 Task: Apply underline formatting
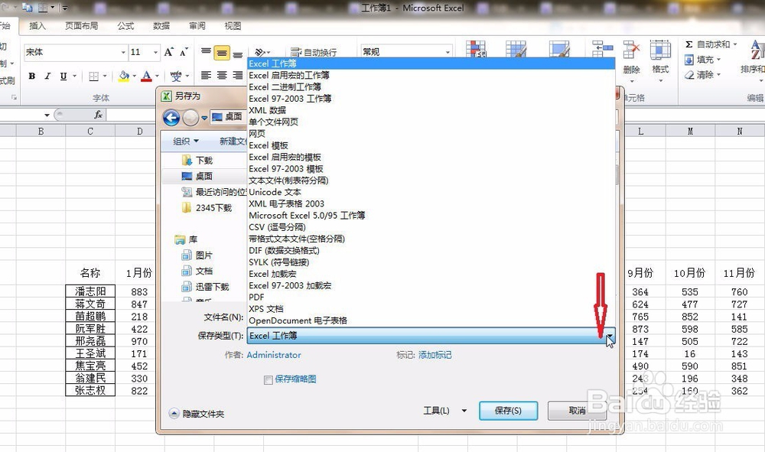point(63,75)
